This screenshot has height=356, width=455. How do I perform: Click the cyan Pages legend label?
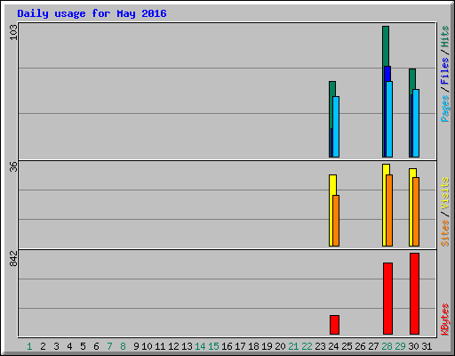(444, 109)
